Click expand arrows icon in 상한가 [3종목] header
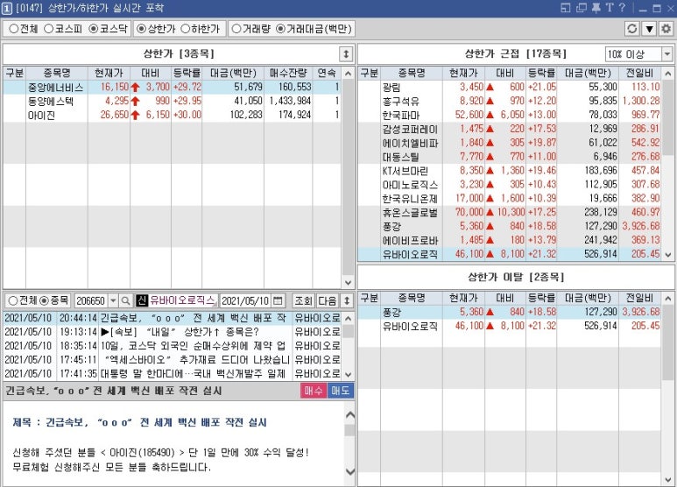Viewport: 677px width, 487px height. point(346,54)
